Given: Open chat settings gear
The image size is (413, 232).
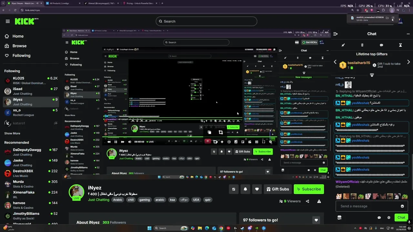Looking at the screenshot, I should (389, 217).
